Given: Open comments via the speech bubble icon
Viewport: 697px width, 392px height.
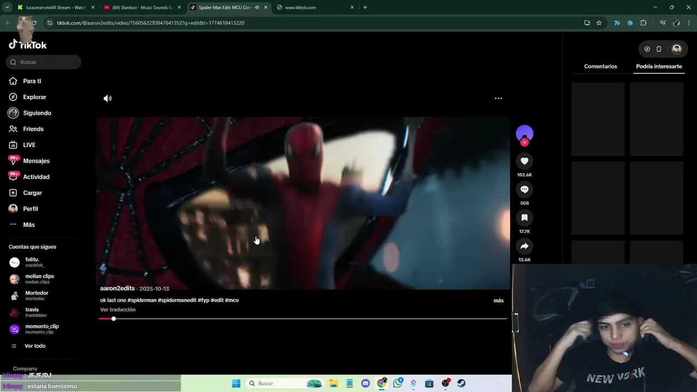Looking at the screenshot, I should [524, 189].
